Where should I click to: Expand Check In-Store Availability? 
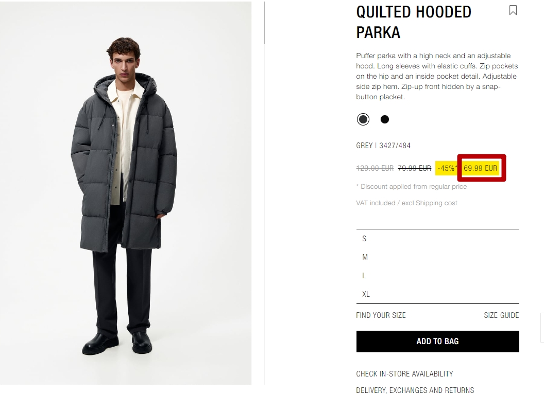tap(404, 374)
